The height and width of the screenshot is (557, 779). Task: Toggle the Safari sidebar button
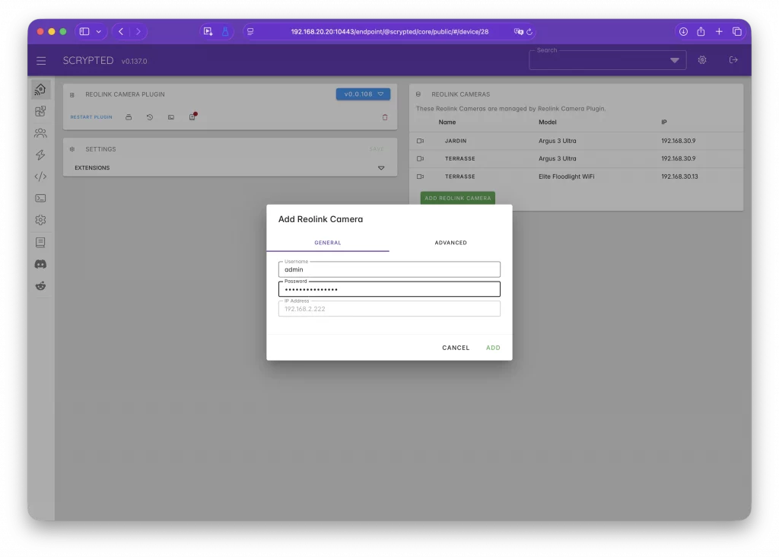tap(84, 31)
